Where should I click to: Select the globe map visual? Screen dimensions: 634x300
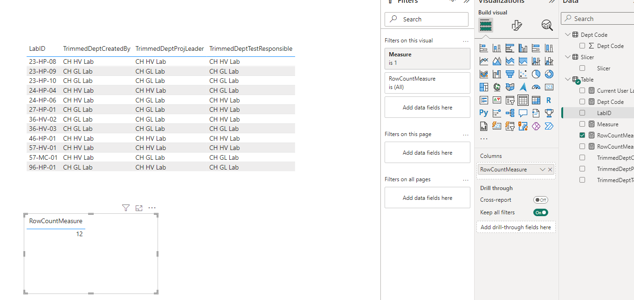click(x=496, y=87)
